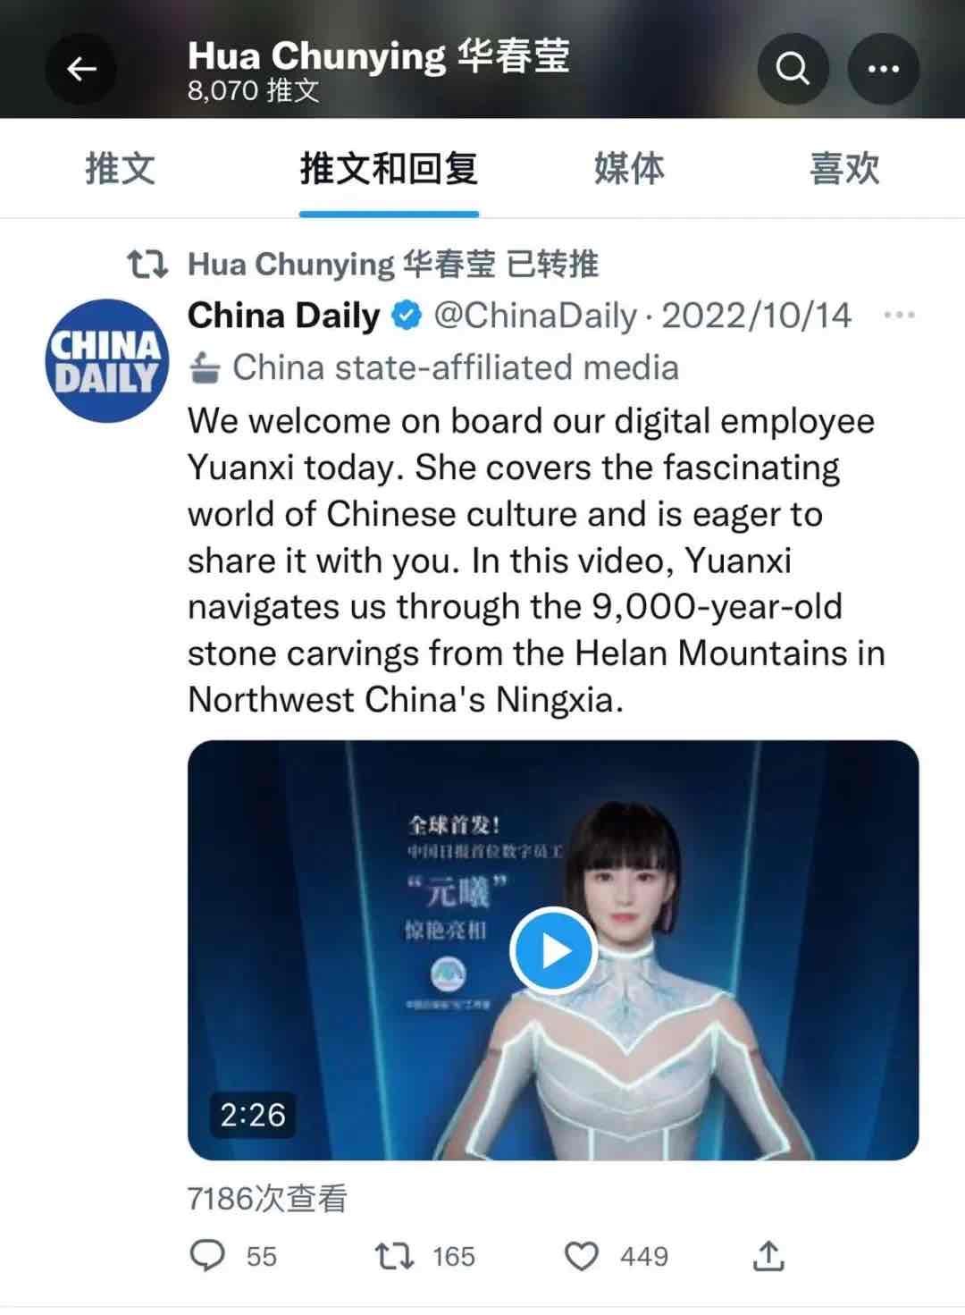Screen dimensions: 965x1315
Task: Share the tweet with upload icon
Action: [768, 1256]
